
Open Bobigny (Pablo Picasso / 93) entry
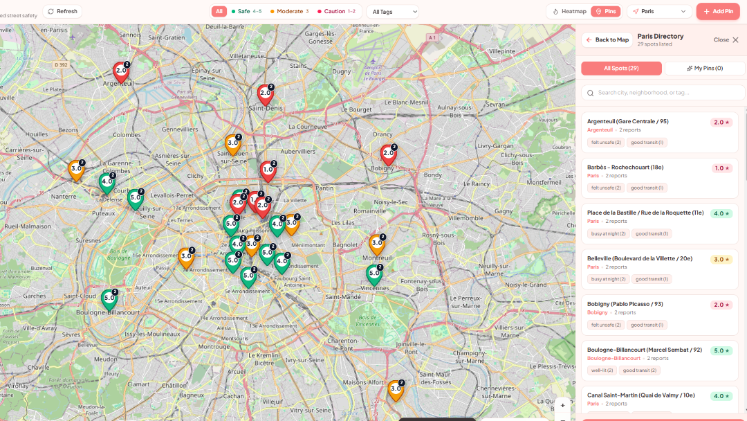point(659,315)
